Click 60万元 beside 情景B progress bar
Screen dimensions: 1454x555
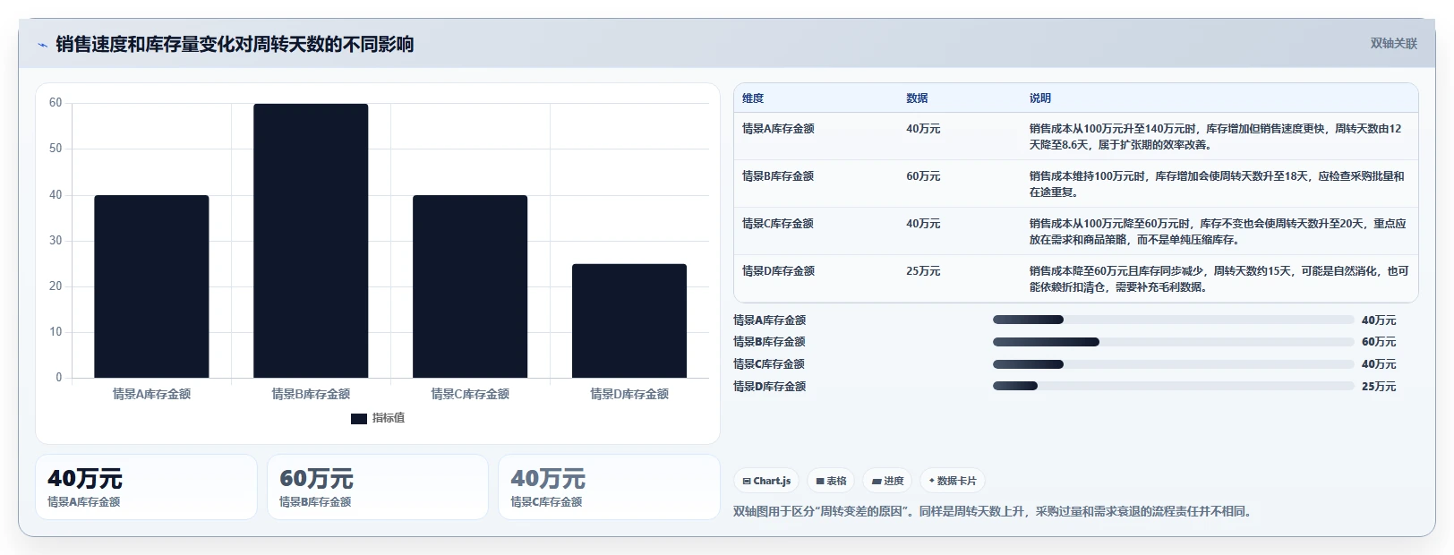[x=1379, y=342]
